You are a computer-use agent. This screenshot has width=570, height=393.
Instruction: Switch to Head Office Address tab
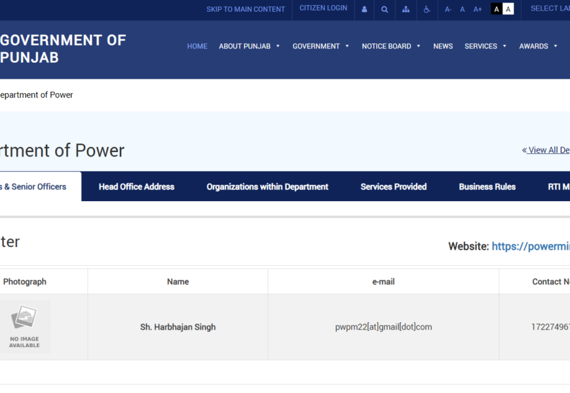click(136, 187)
